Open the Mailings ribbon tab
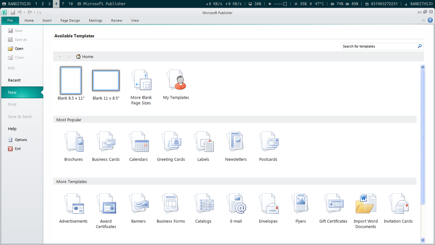The width and height of the screenshot is (435, 245). (x=95, y=20)
